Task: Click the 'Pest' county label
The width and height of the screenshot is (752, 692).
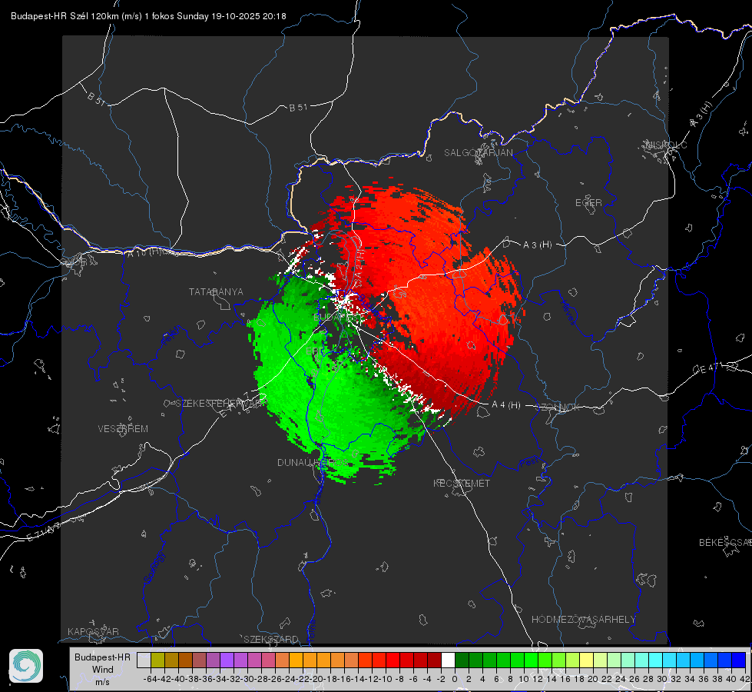Action: pos(528,462)
